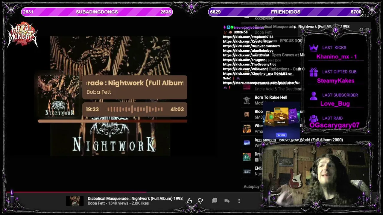Open the three-dot more options menu
Viewport: 383px width, 215px height.
[x=239, y=201]
